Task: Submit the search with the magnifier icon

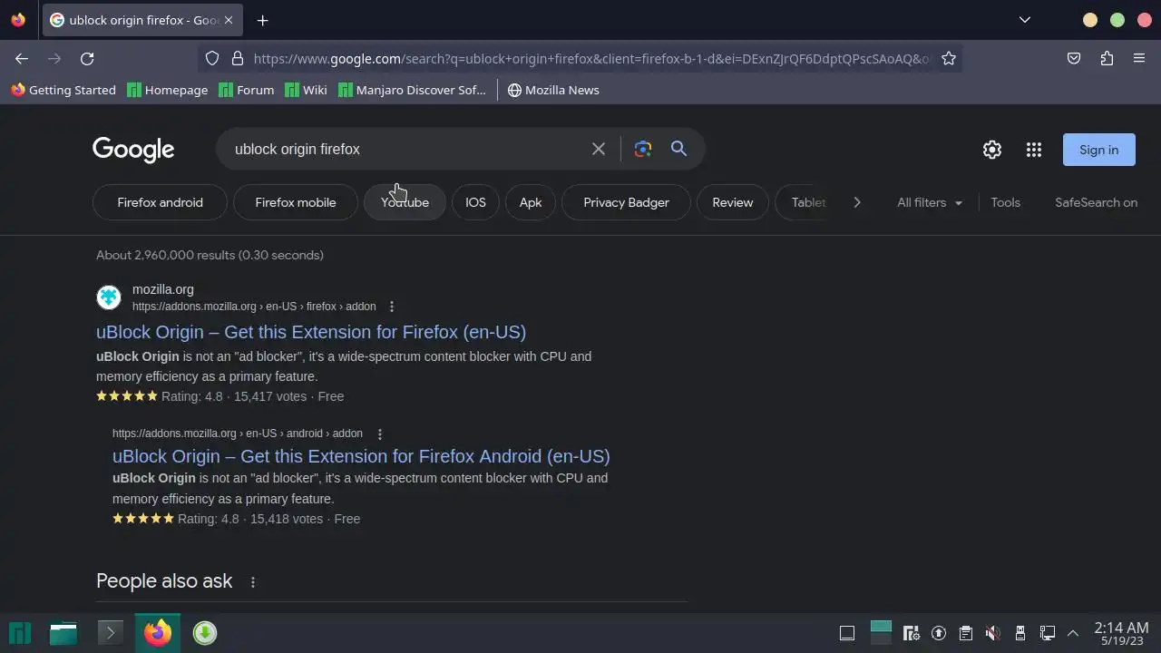Action: tap(678, 149)
